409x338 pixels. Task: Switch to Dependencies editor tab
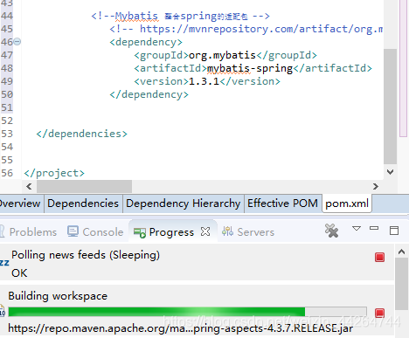(x=83, y=203)
